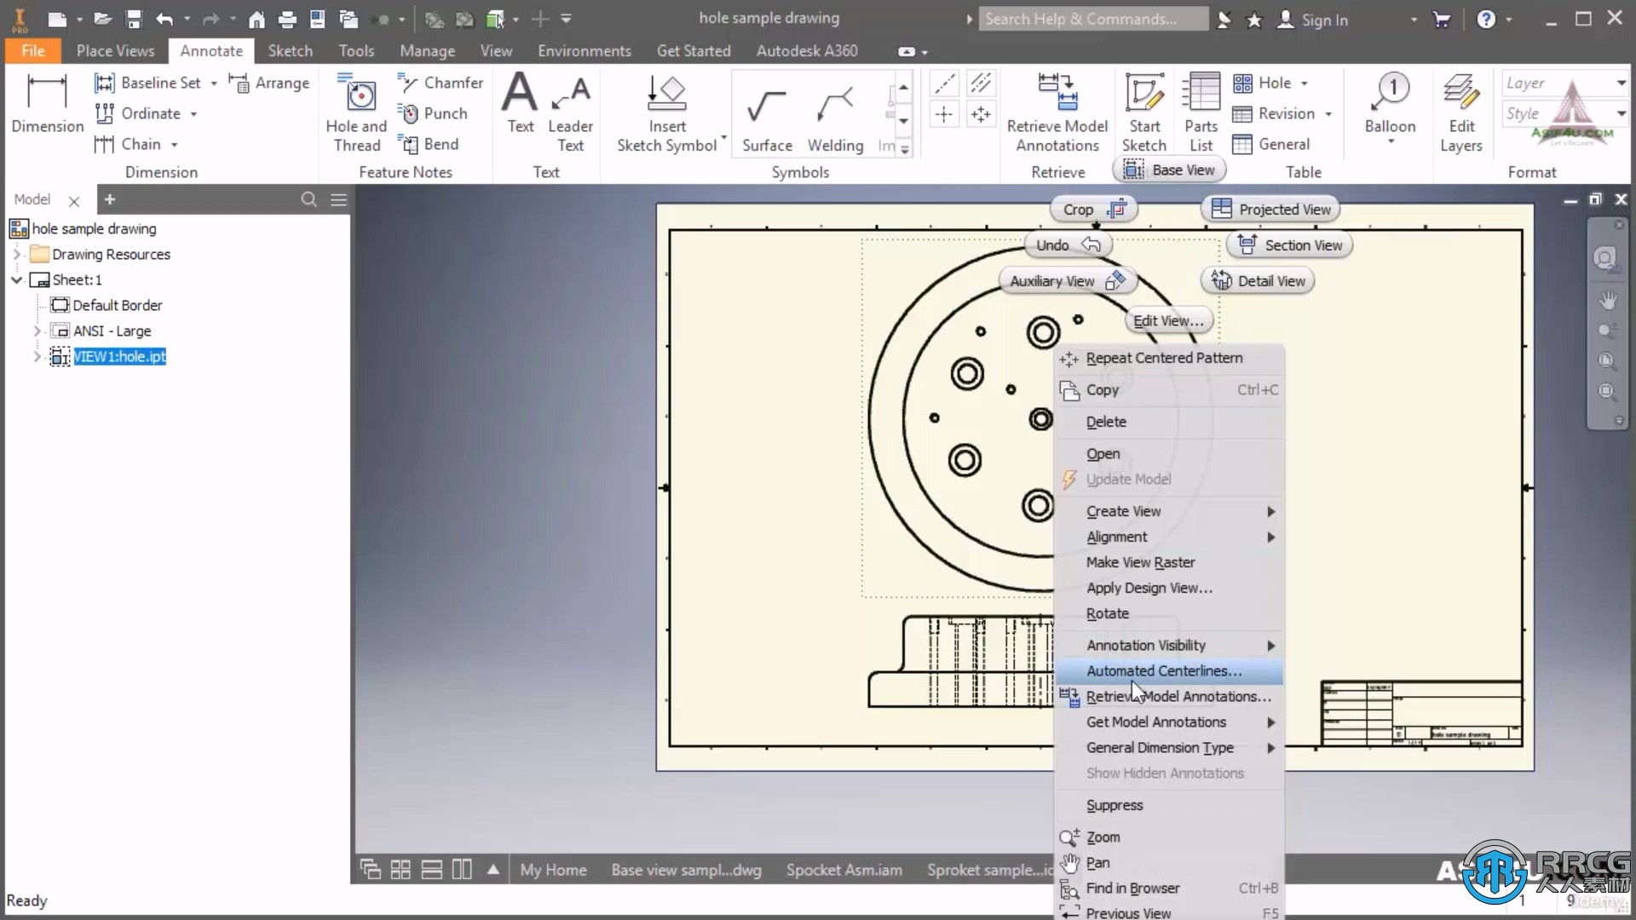
Task: Click Insert Sketch Symbol
Action: click(x=667, y=112)
